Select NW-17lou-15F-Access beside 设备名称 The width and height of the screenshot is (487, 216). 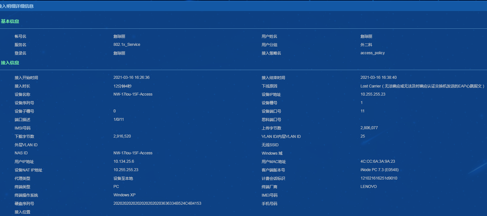[x=133, y=94]
